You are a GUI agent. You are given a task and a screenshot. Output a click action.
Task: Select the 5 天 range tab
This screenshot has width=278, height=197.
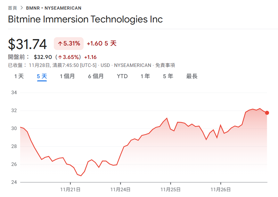[x=42, y=76]
